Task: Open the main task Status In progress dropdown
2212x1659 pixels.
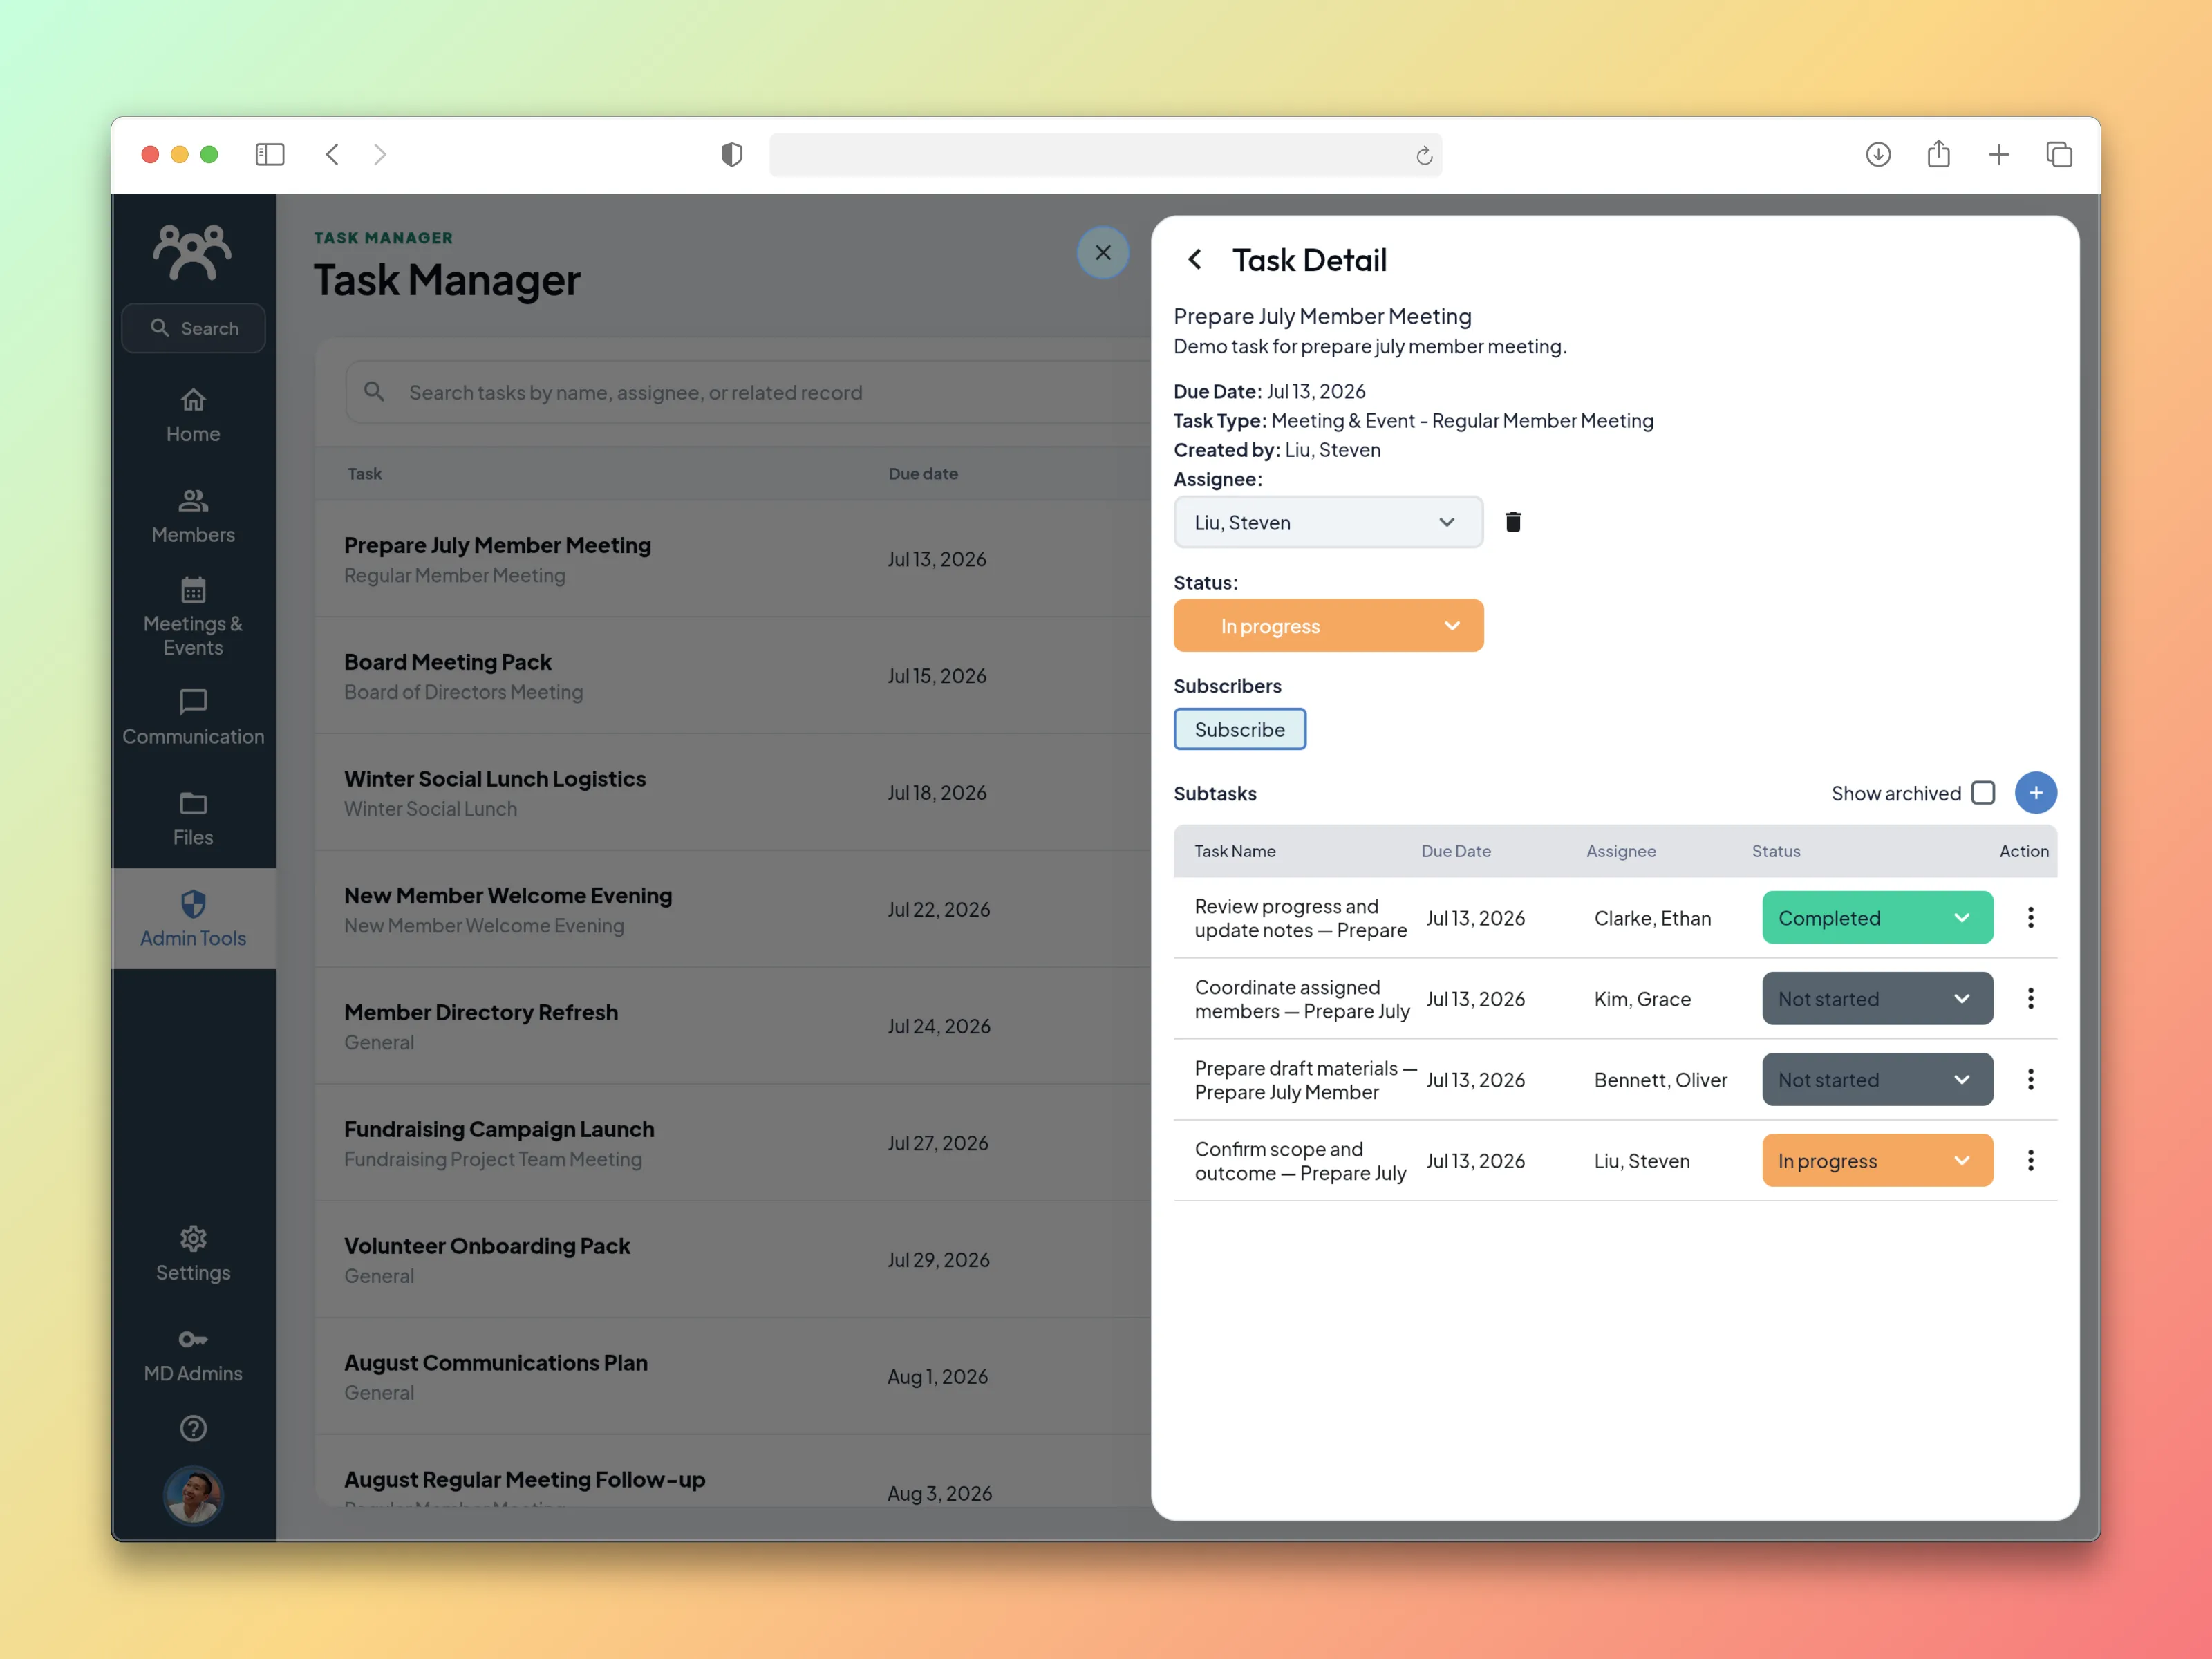Action: click(1328, 626)
